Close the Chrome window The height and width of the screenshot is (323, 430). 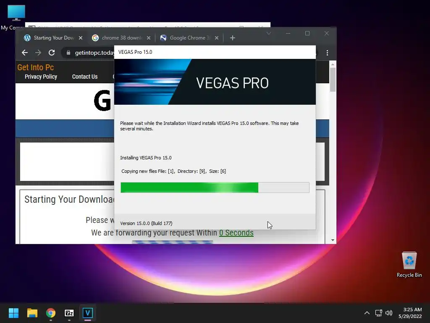coord(327,33)
